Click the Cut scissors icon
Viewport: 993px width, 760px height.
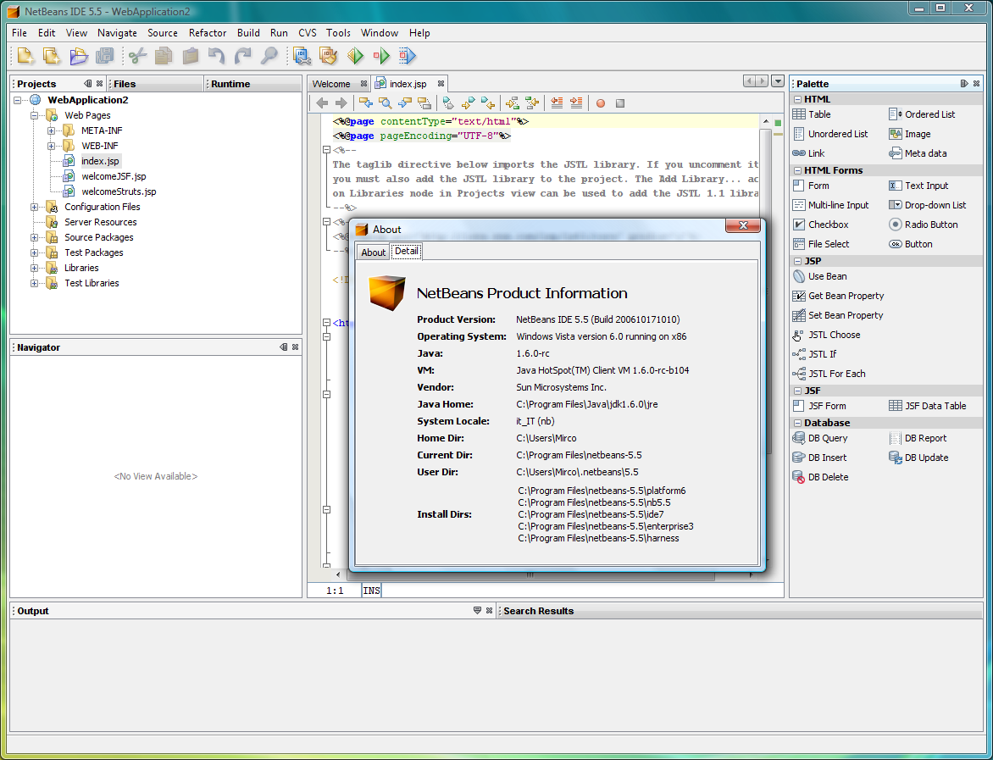137,57
